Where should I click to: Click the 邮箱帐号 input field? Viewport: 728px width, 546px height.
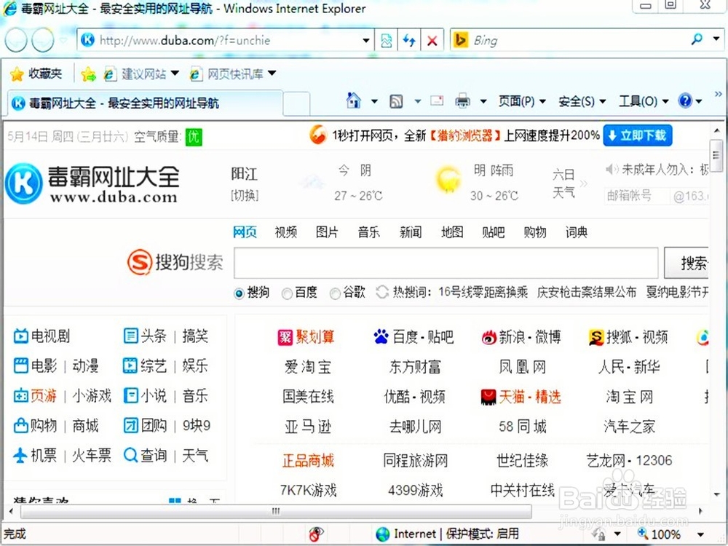[637, 196]
